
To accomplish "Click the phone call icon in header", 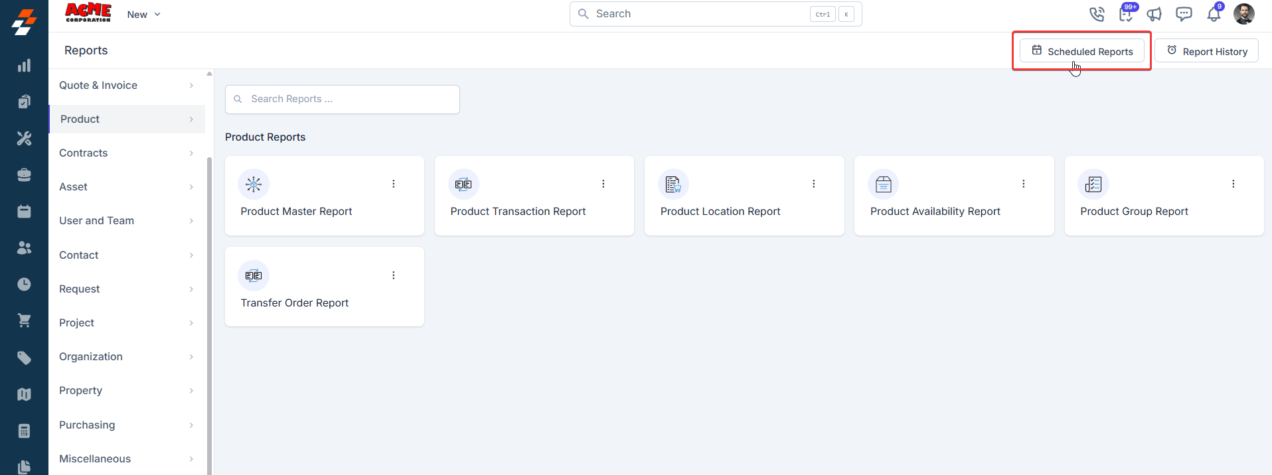I will tap(1097, 14).
